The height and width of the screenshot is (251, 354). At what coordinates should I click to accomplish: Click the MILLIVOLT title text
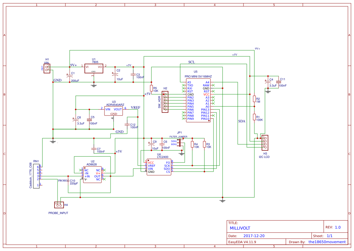(240, 228)
